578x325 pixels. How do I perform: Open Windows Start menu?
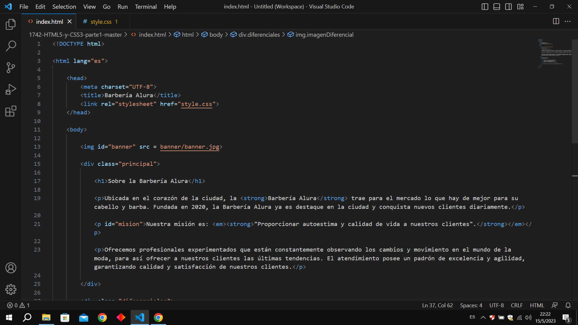9,317
